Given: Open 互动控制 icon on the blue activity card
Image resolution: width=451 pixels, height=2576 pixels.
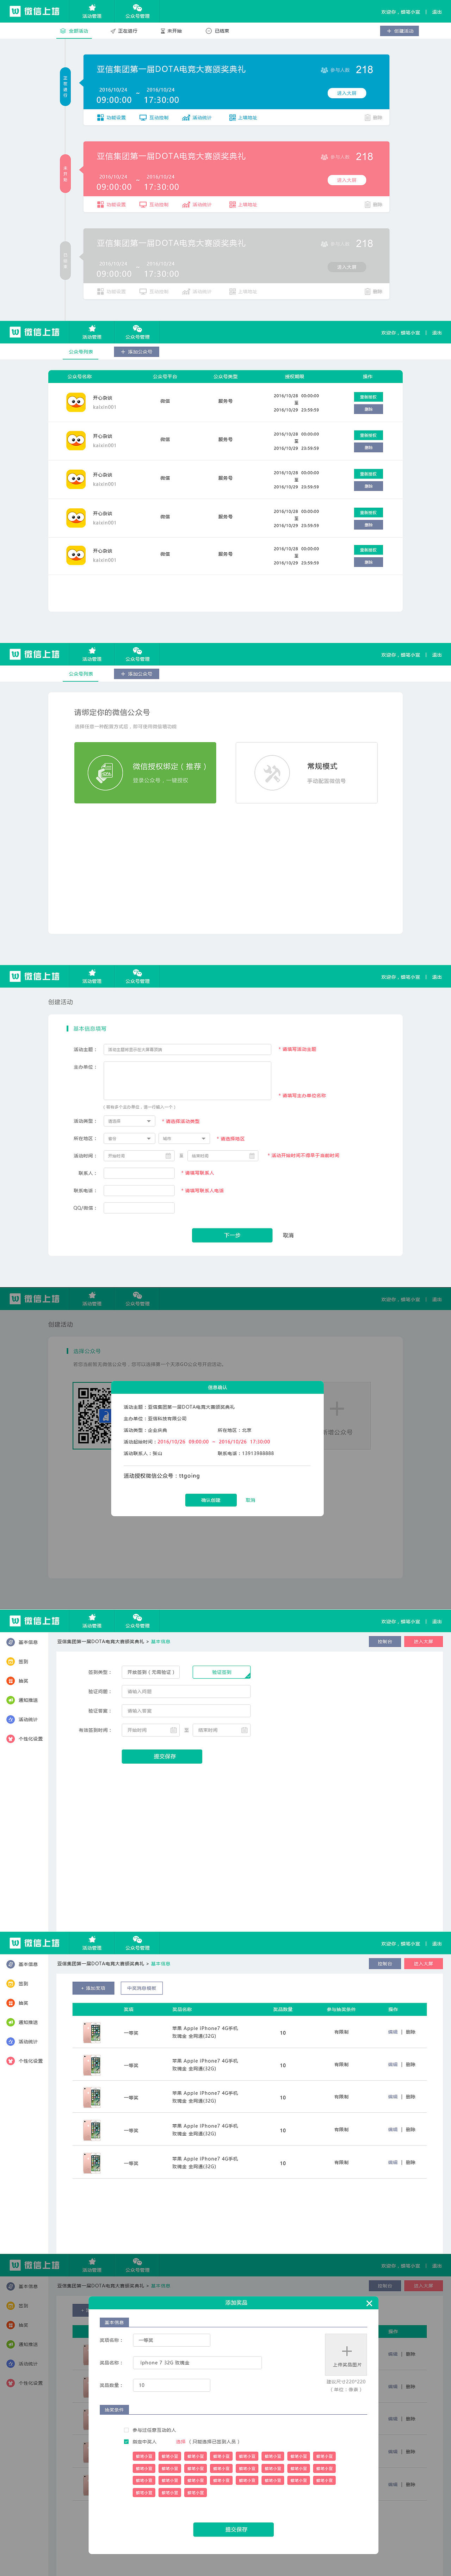Looking at the screenshot, I should point(143,118).
